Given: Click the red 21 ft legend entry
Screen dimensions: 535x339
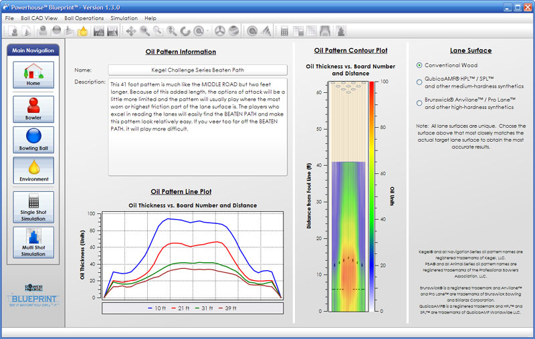Looking at the screenshot, I should coord(180,308).
